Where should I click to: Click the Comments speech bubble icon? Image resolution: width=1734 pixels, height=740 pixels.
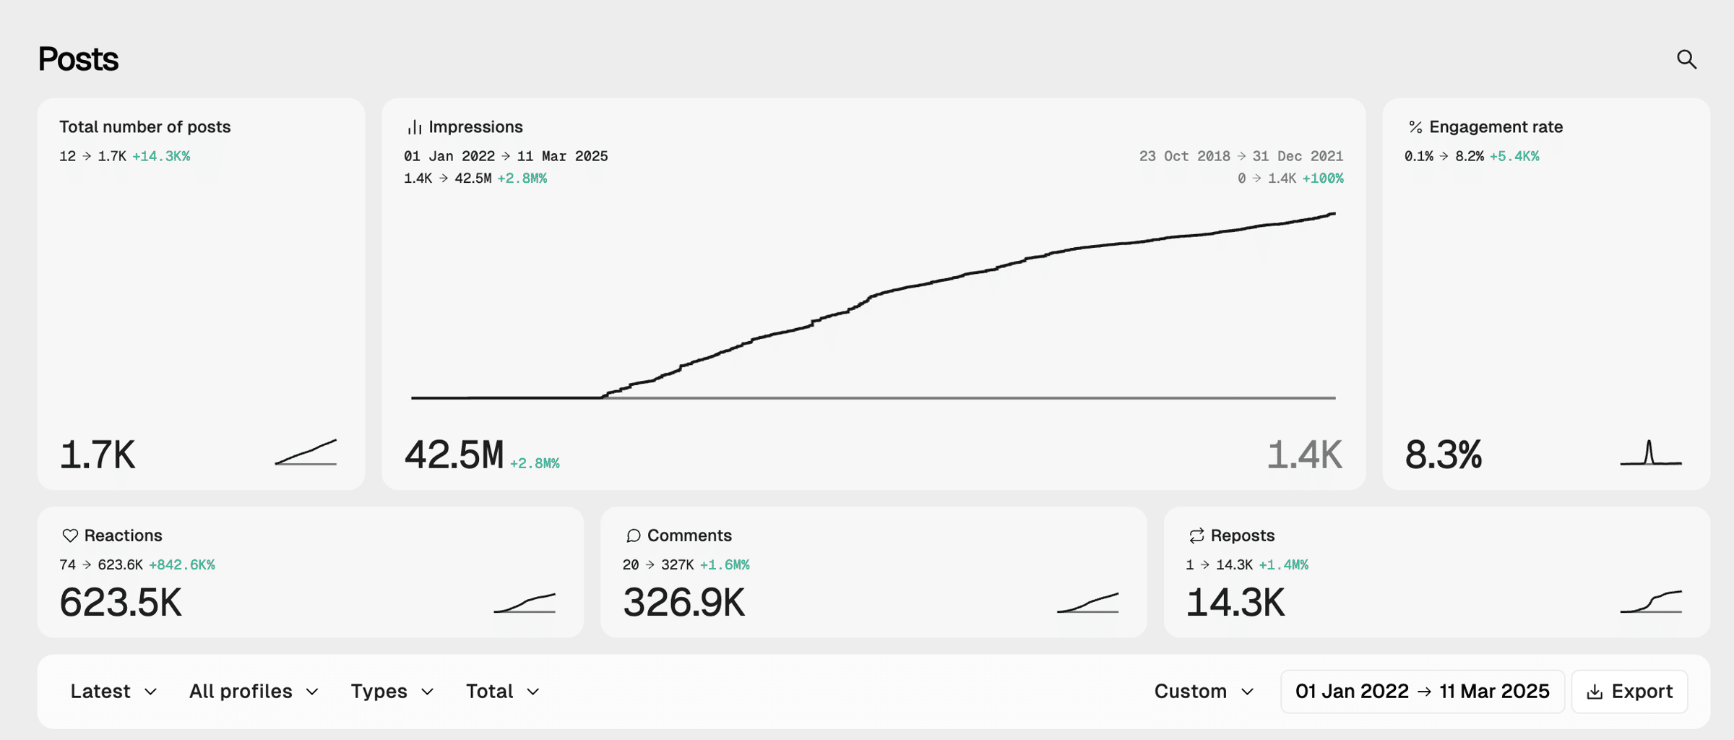(633, 535)
